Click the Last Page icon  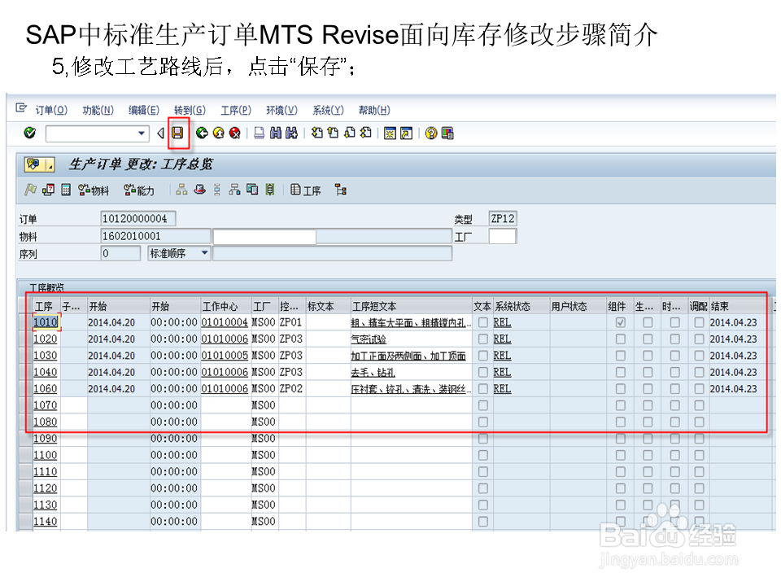pos(365,133)
